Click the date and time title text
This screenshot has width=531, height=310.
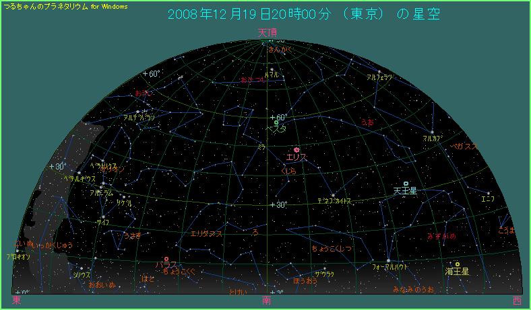[272, 13]
